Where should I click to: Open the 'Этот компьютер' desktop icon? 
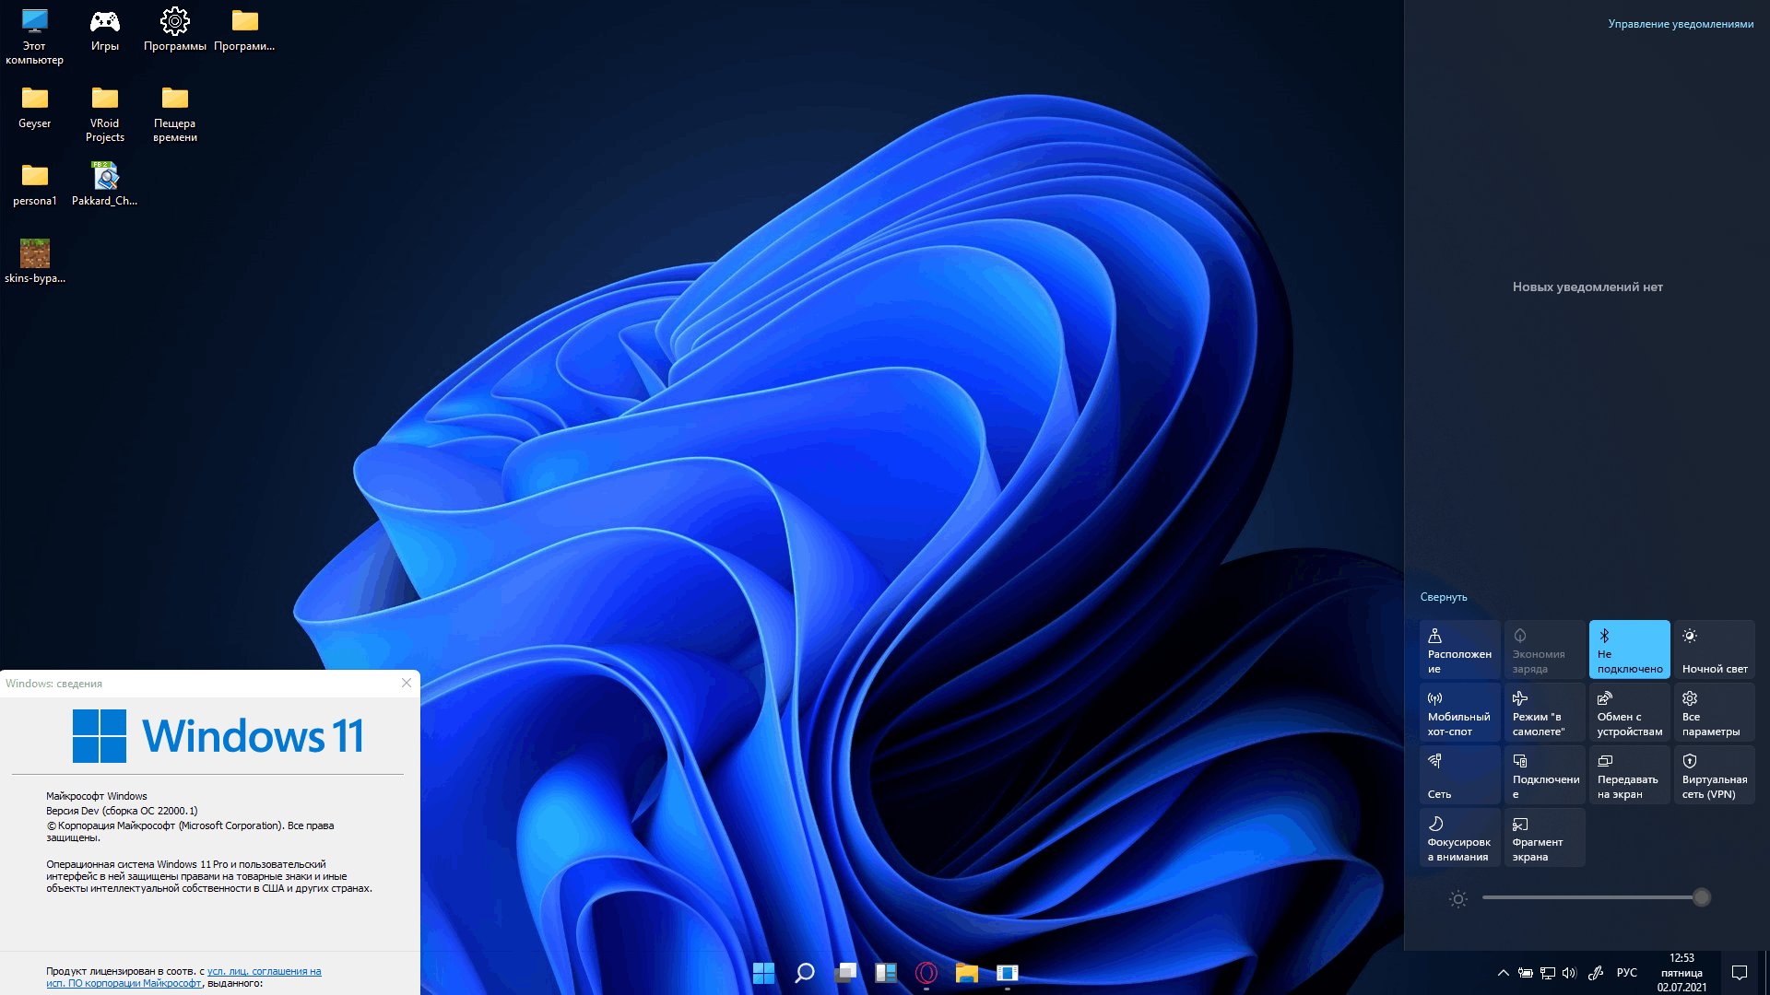(34, 37)
